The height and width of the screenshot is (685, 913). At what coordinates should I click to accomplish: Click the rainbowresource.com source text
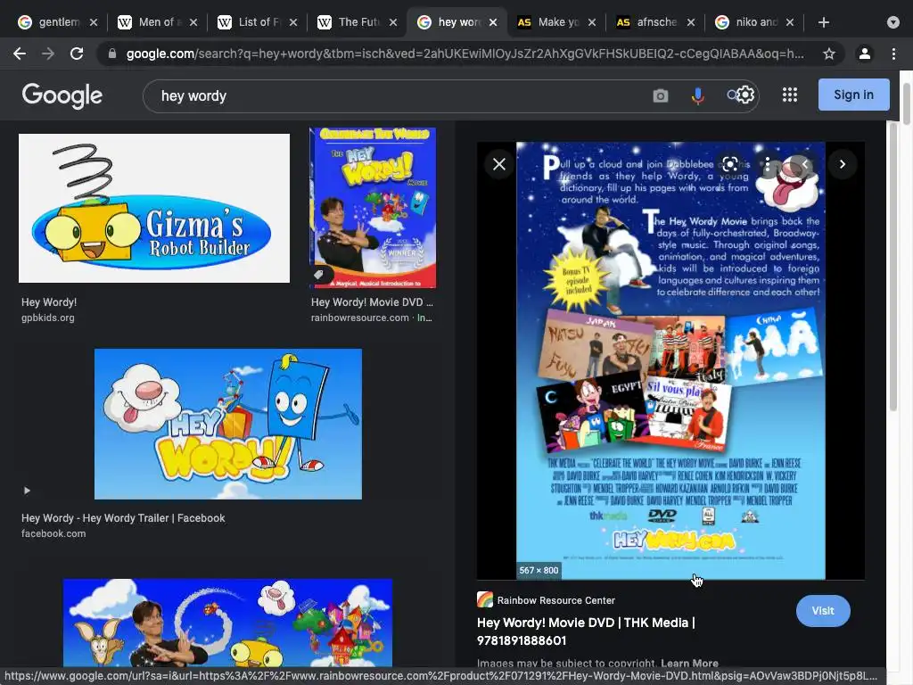tap(360, 318)
